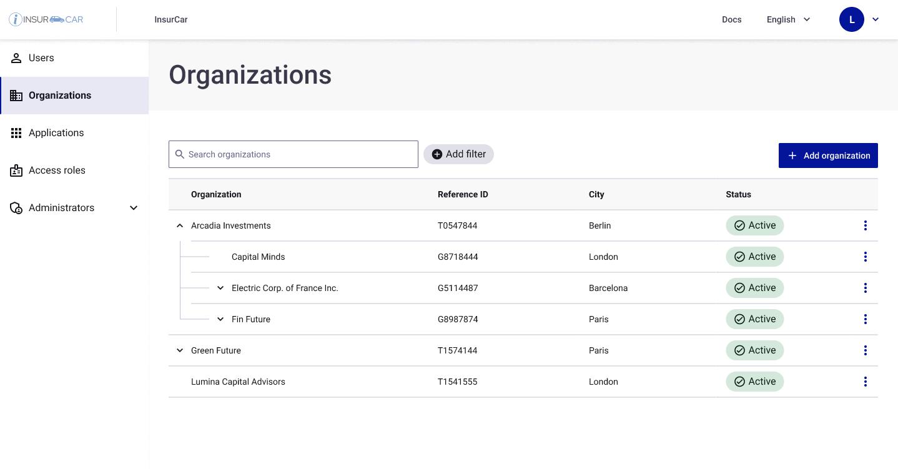Expand the Green Future organization row
898x469 pixels.
coord(180,350)
